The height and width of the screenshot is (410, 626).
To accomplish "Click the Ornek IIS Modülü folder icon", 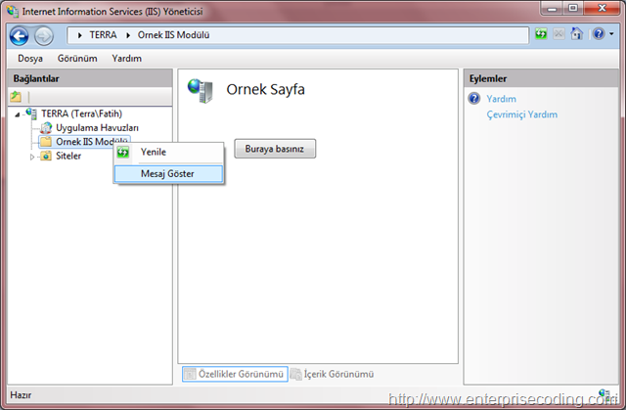I will (46, 142).
